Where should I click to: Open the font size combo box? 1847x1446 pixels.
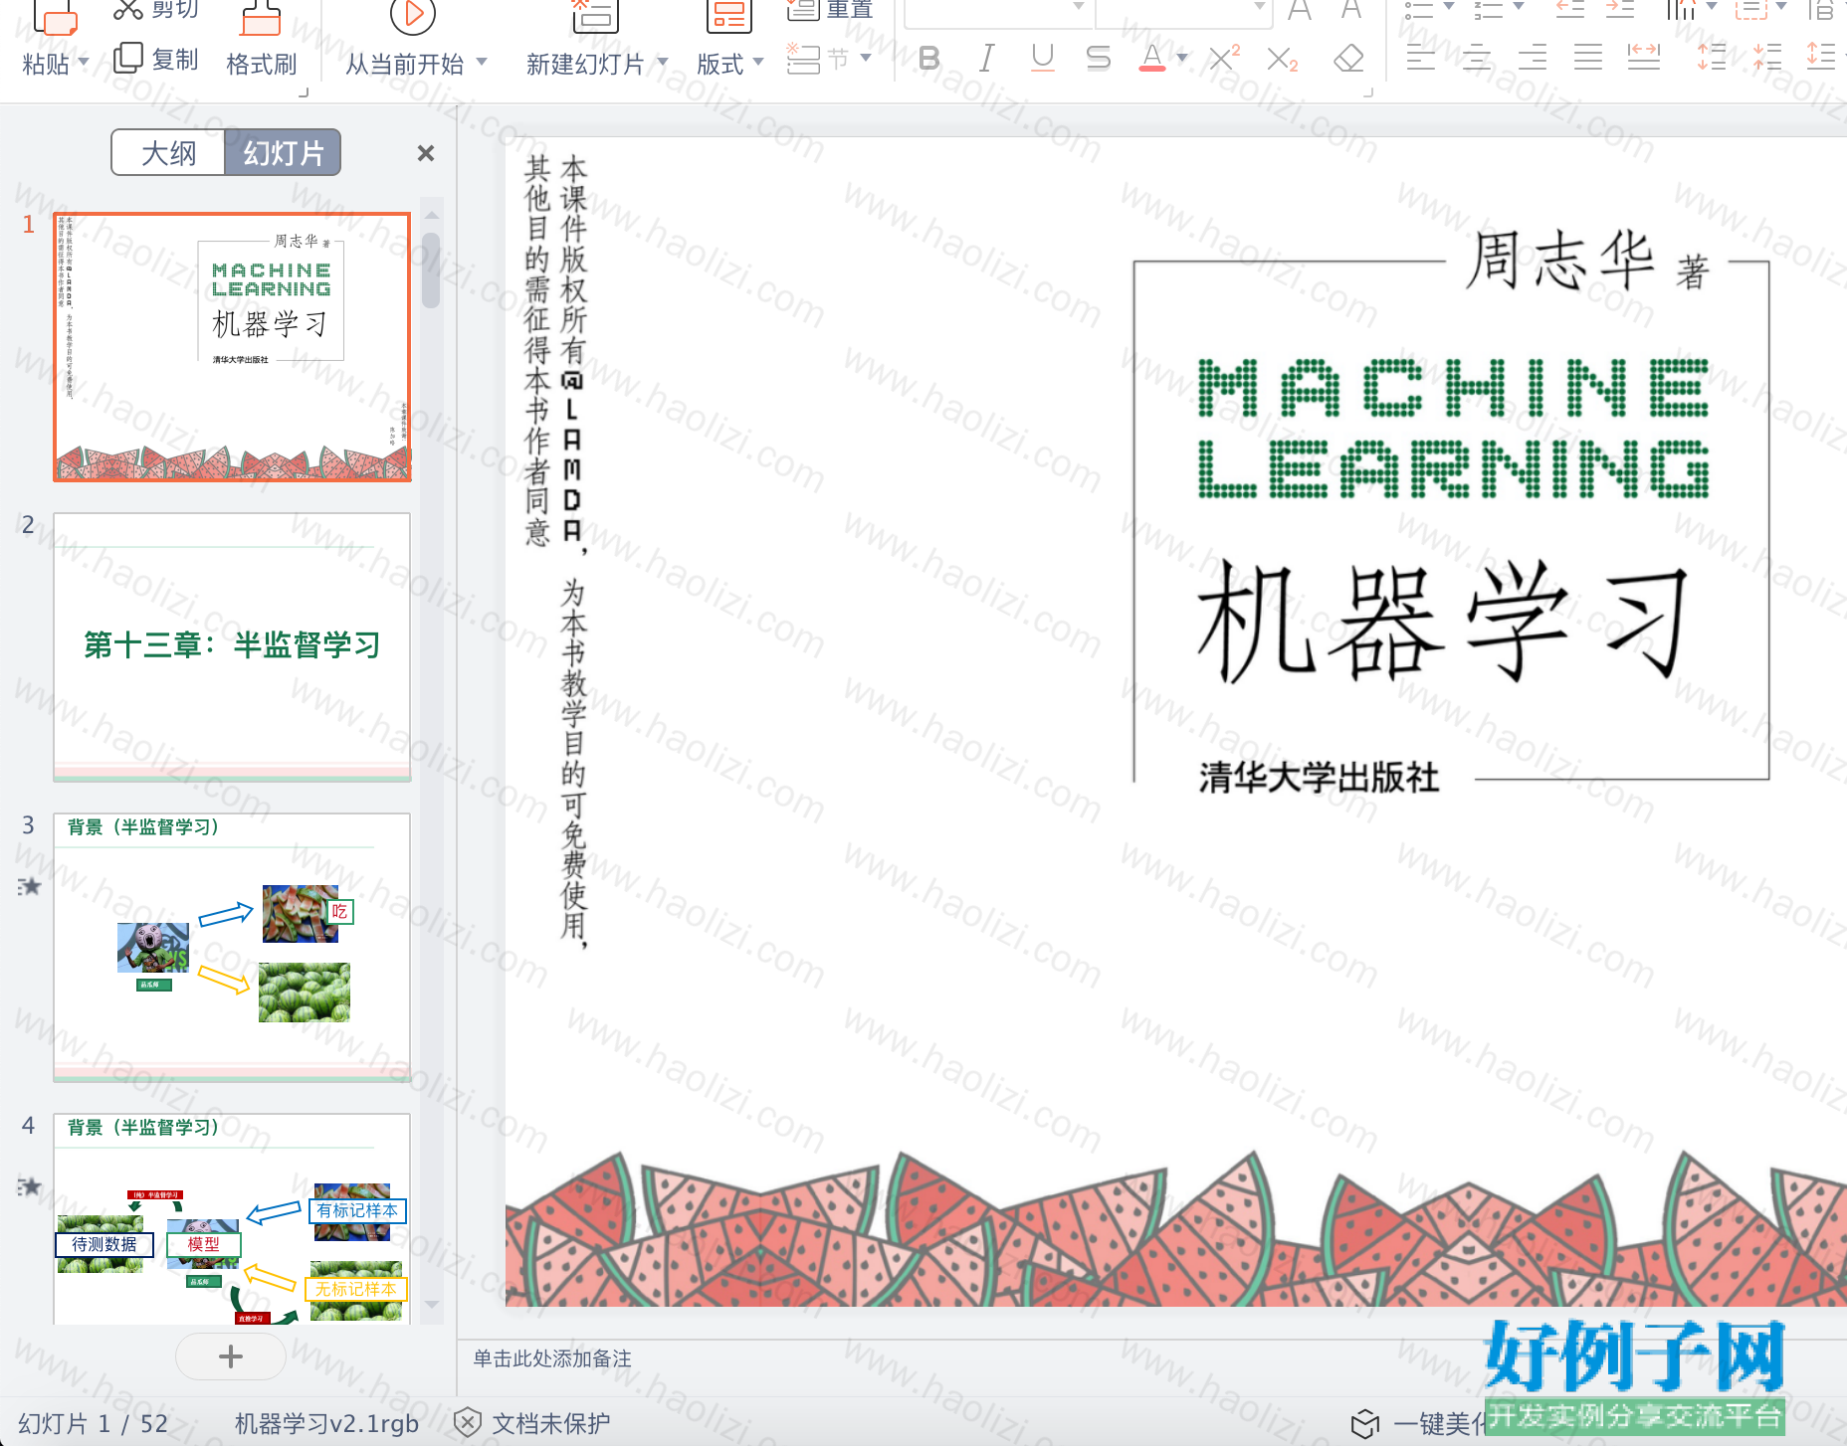coord(1184,12)
